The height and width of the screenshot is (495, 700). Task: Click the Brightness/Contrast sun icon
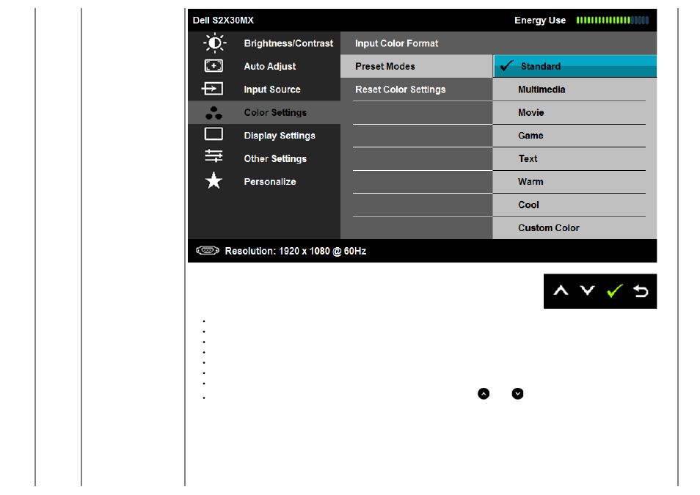(x=215, y=43)
